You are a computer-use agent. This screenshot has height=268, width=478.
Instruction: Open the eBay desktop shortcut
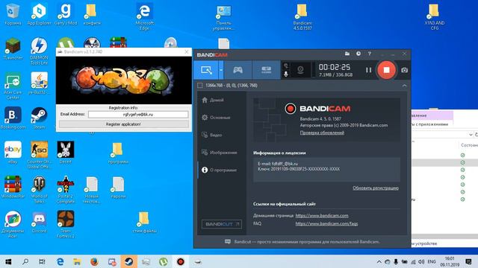click(13, 153)
